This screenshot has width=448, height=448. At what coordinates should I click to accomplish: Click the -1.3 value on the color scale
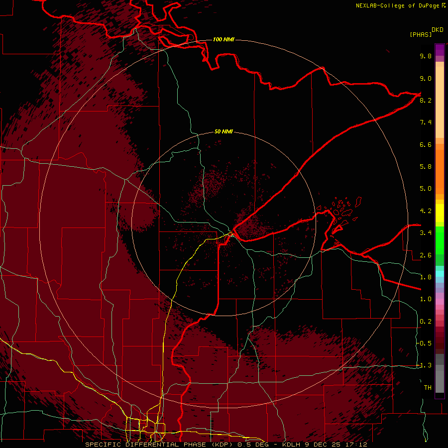[424, 365]
